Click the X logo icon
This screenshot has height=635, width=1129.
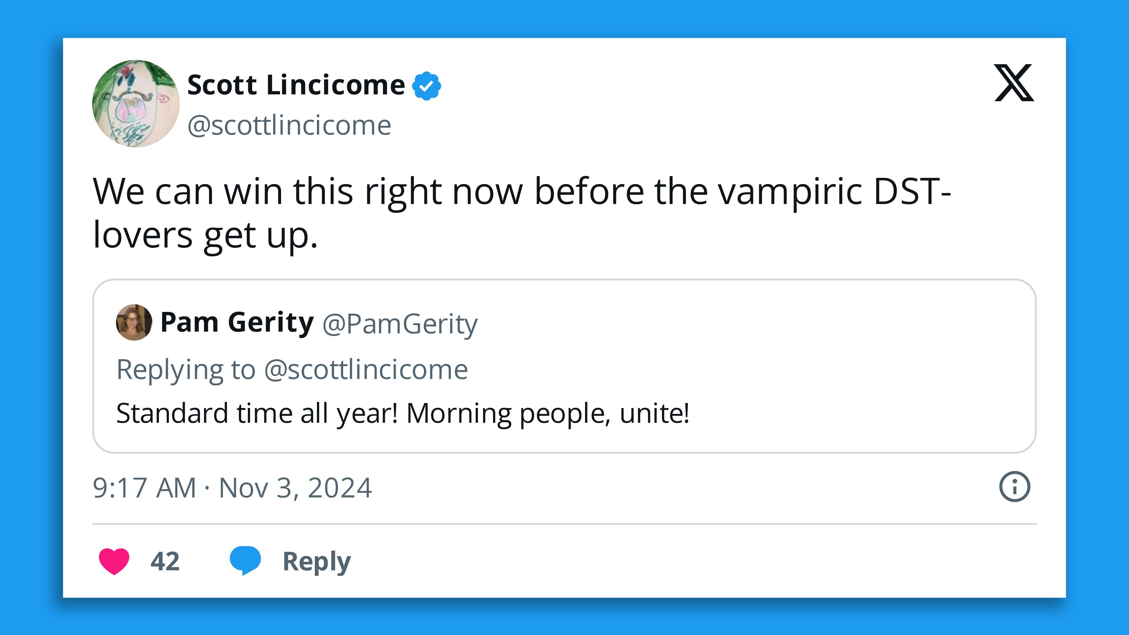tap(1014, 82)
